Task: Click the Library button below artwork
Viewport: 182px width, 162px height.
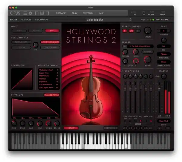Action: [71, 128]
